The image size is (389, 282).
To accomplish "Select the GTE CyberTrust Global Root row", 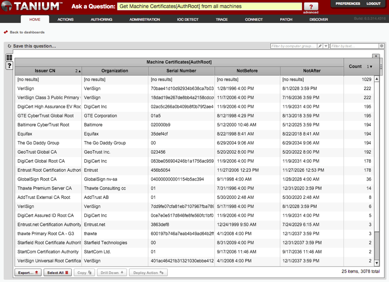I will point(194,116).
